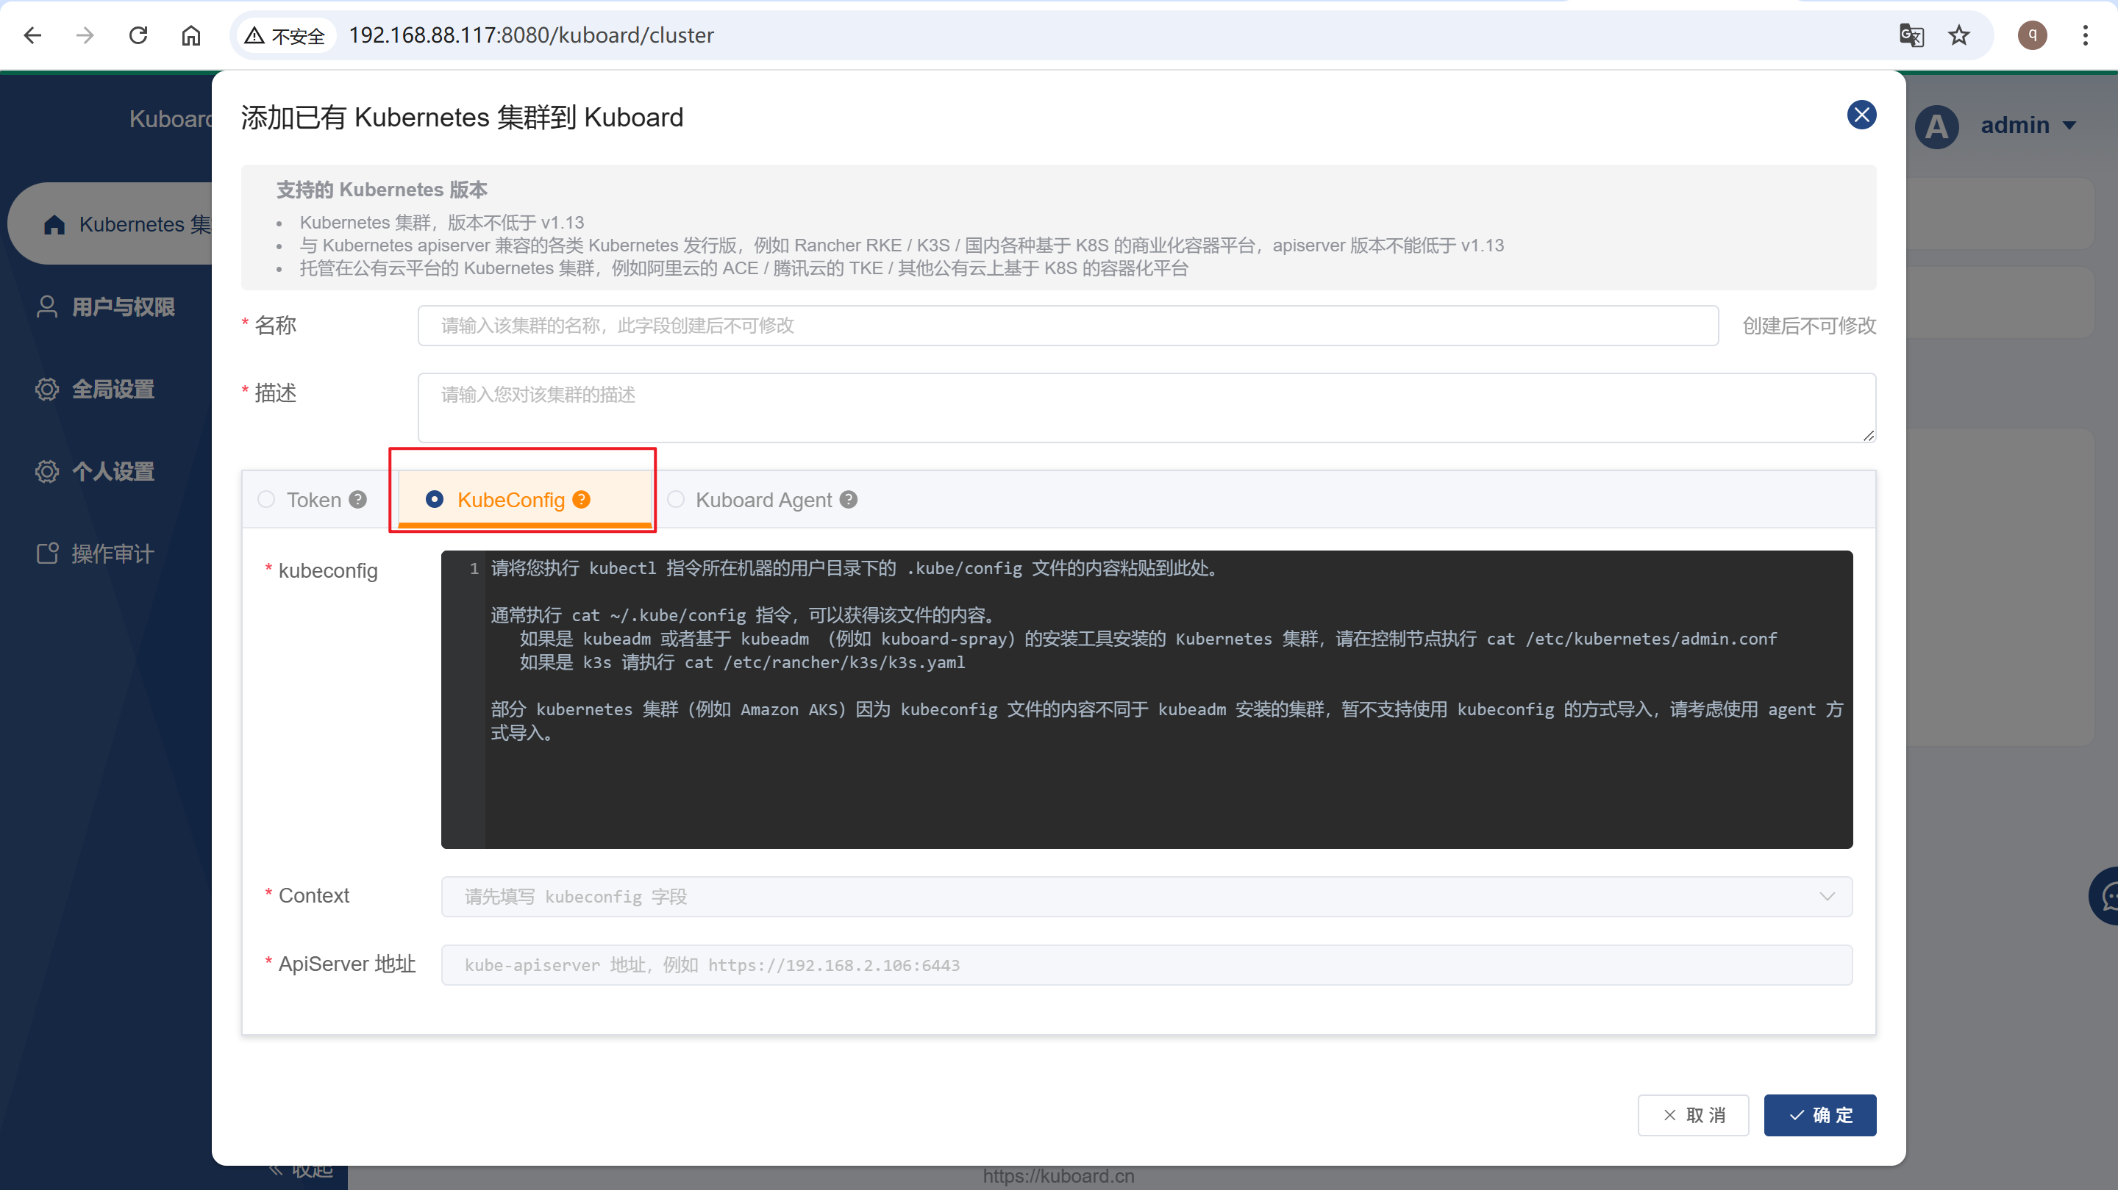This screenshot has height=1190, width=2118.
Task: Open the Context dropdown
Action: click(1147, 897)
